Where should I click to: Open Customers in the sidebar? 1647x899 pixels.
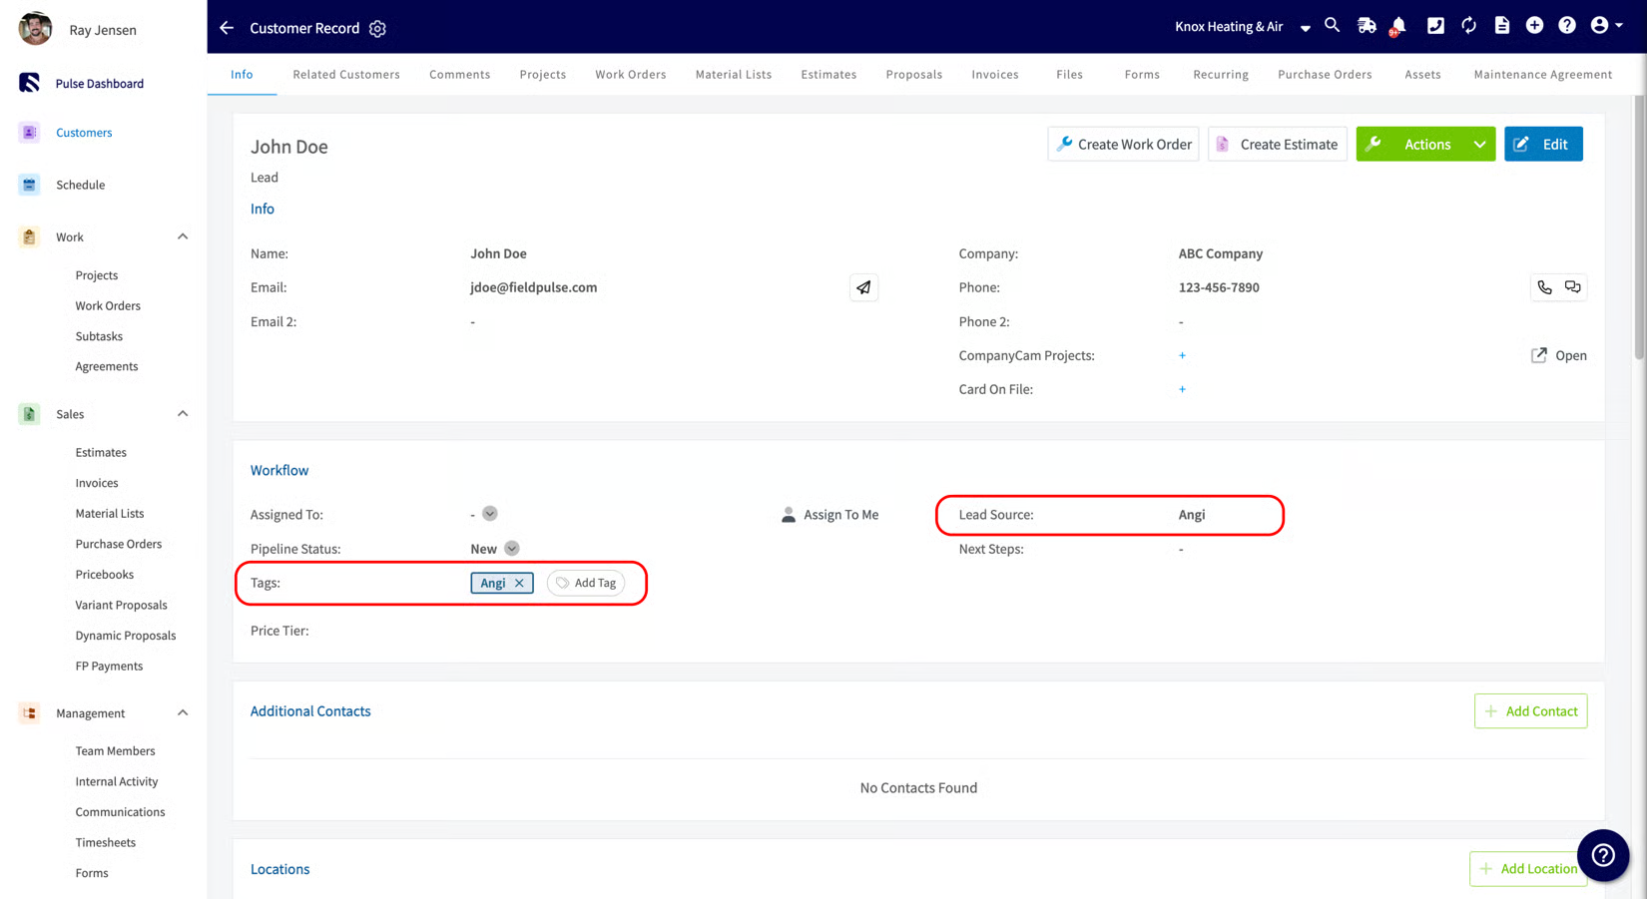coord(84,133)
